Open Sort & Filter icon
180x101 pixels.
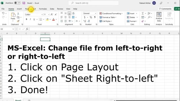[x=149, y=13]
